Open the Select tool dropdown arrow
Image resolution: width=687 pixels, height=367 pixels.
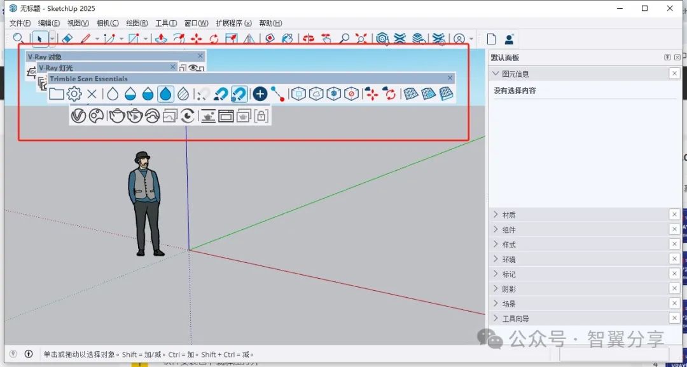pyautogui.click(x=52, y=39)
